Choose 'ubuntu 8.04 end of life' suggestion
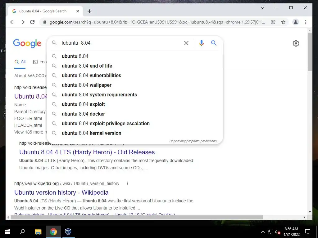 tap(135, 66)
